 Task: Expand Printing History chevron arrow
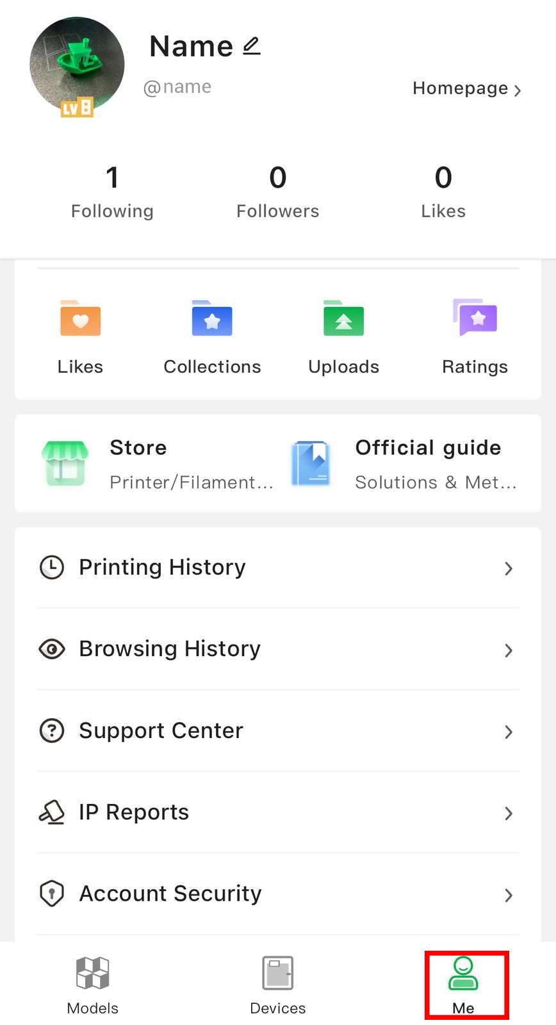coord(509,568)
